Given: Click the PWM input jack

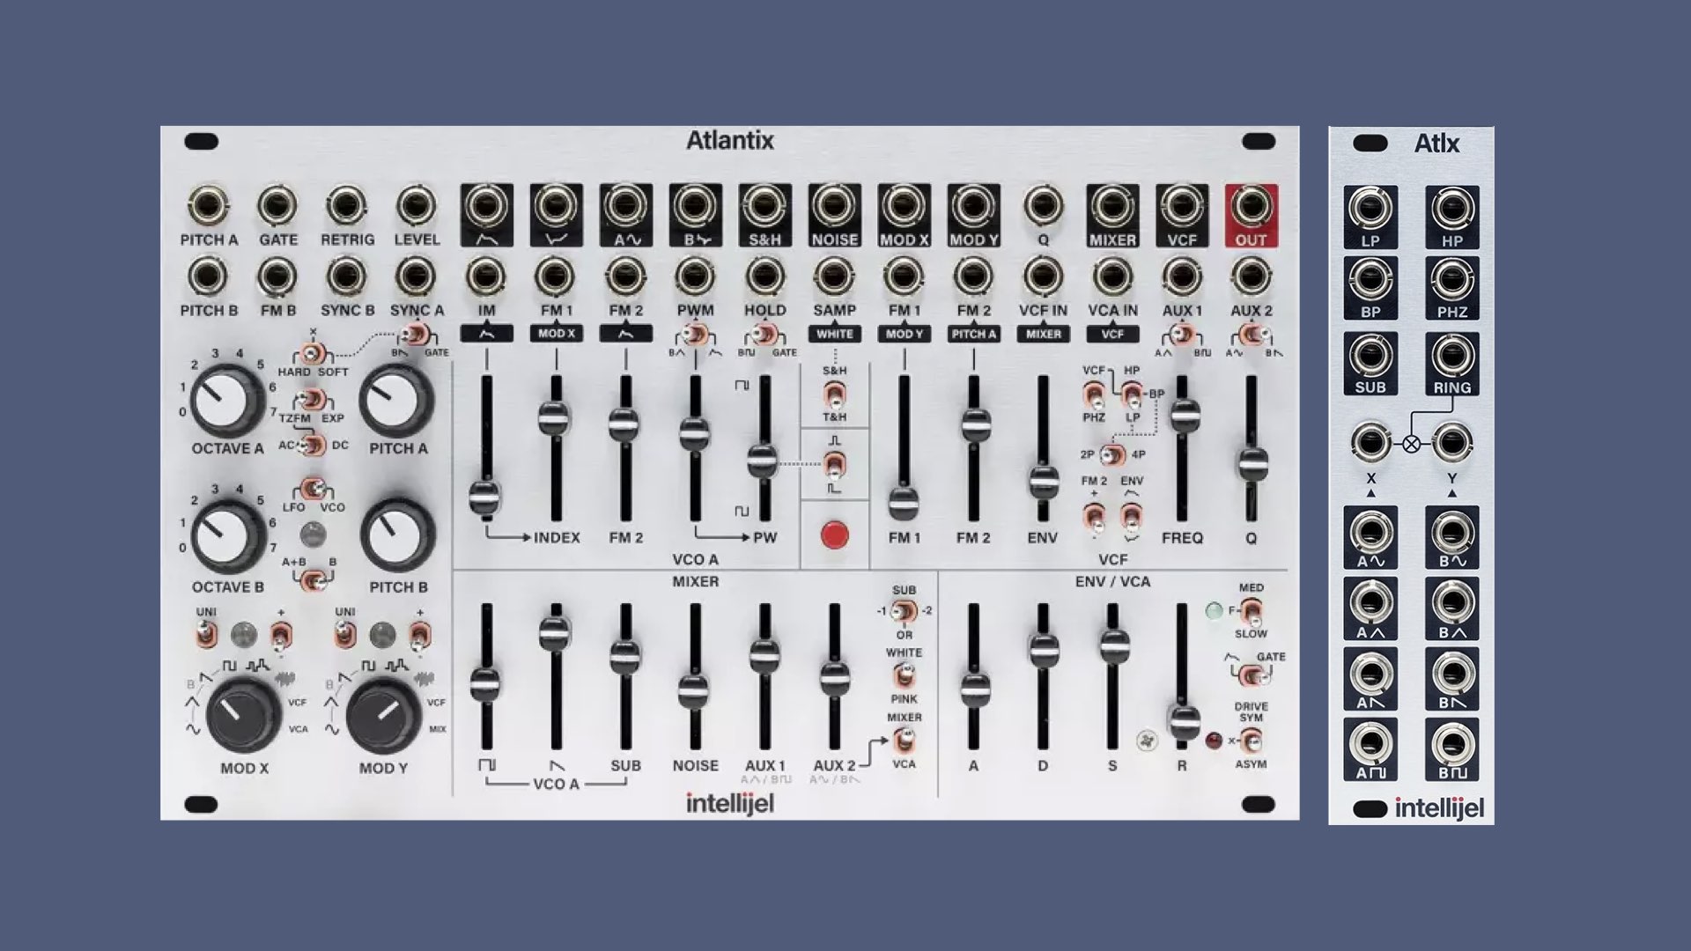Looking at the screenshot, I should (695, 277).
